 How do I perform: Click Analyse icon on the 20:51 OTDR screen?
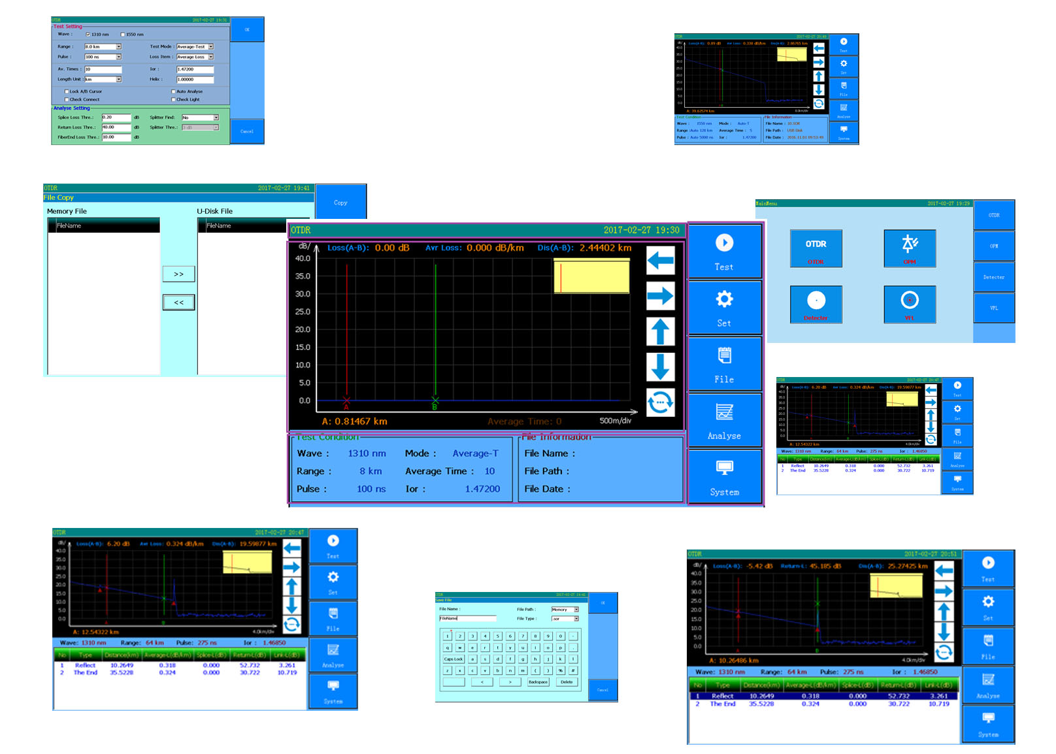coord(988,685)
